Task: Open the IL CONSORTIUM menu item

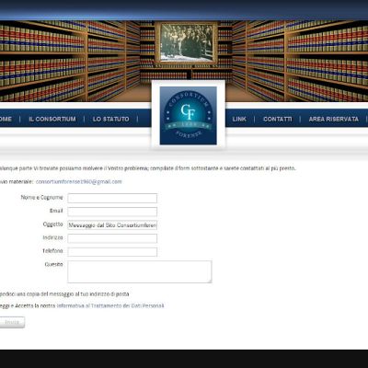Action: [52, 119]
